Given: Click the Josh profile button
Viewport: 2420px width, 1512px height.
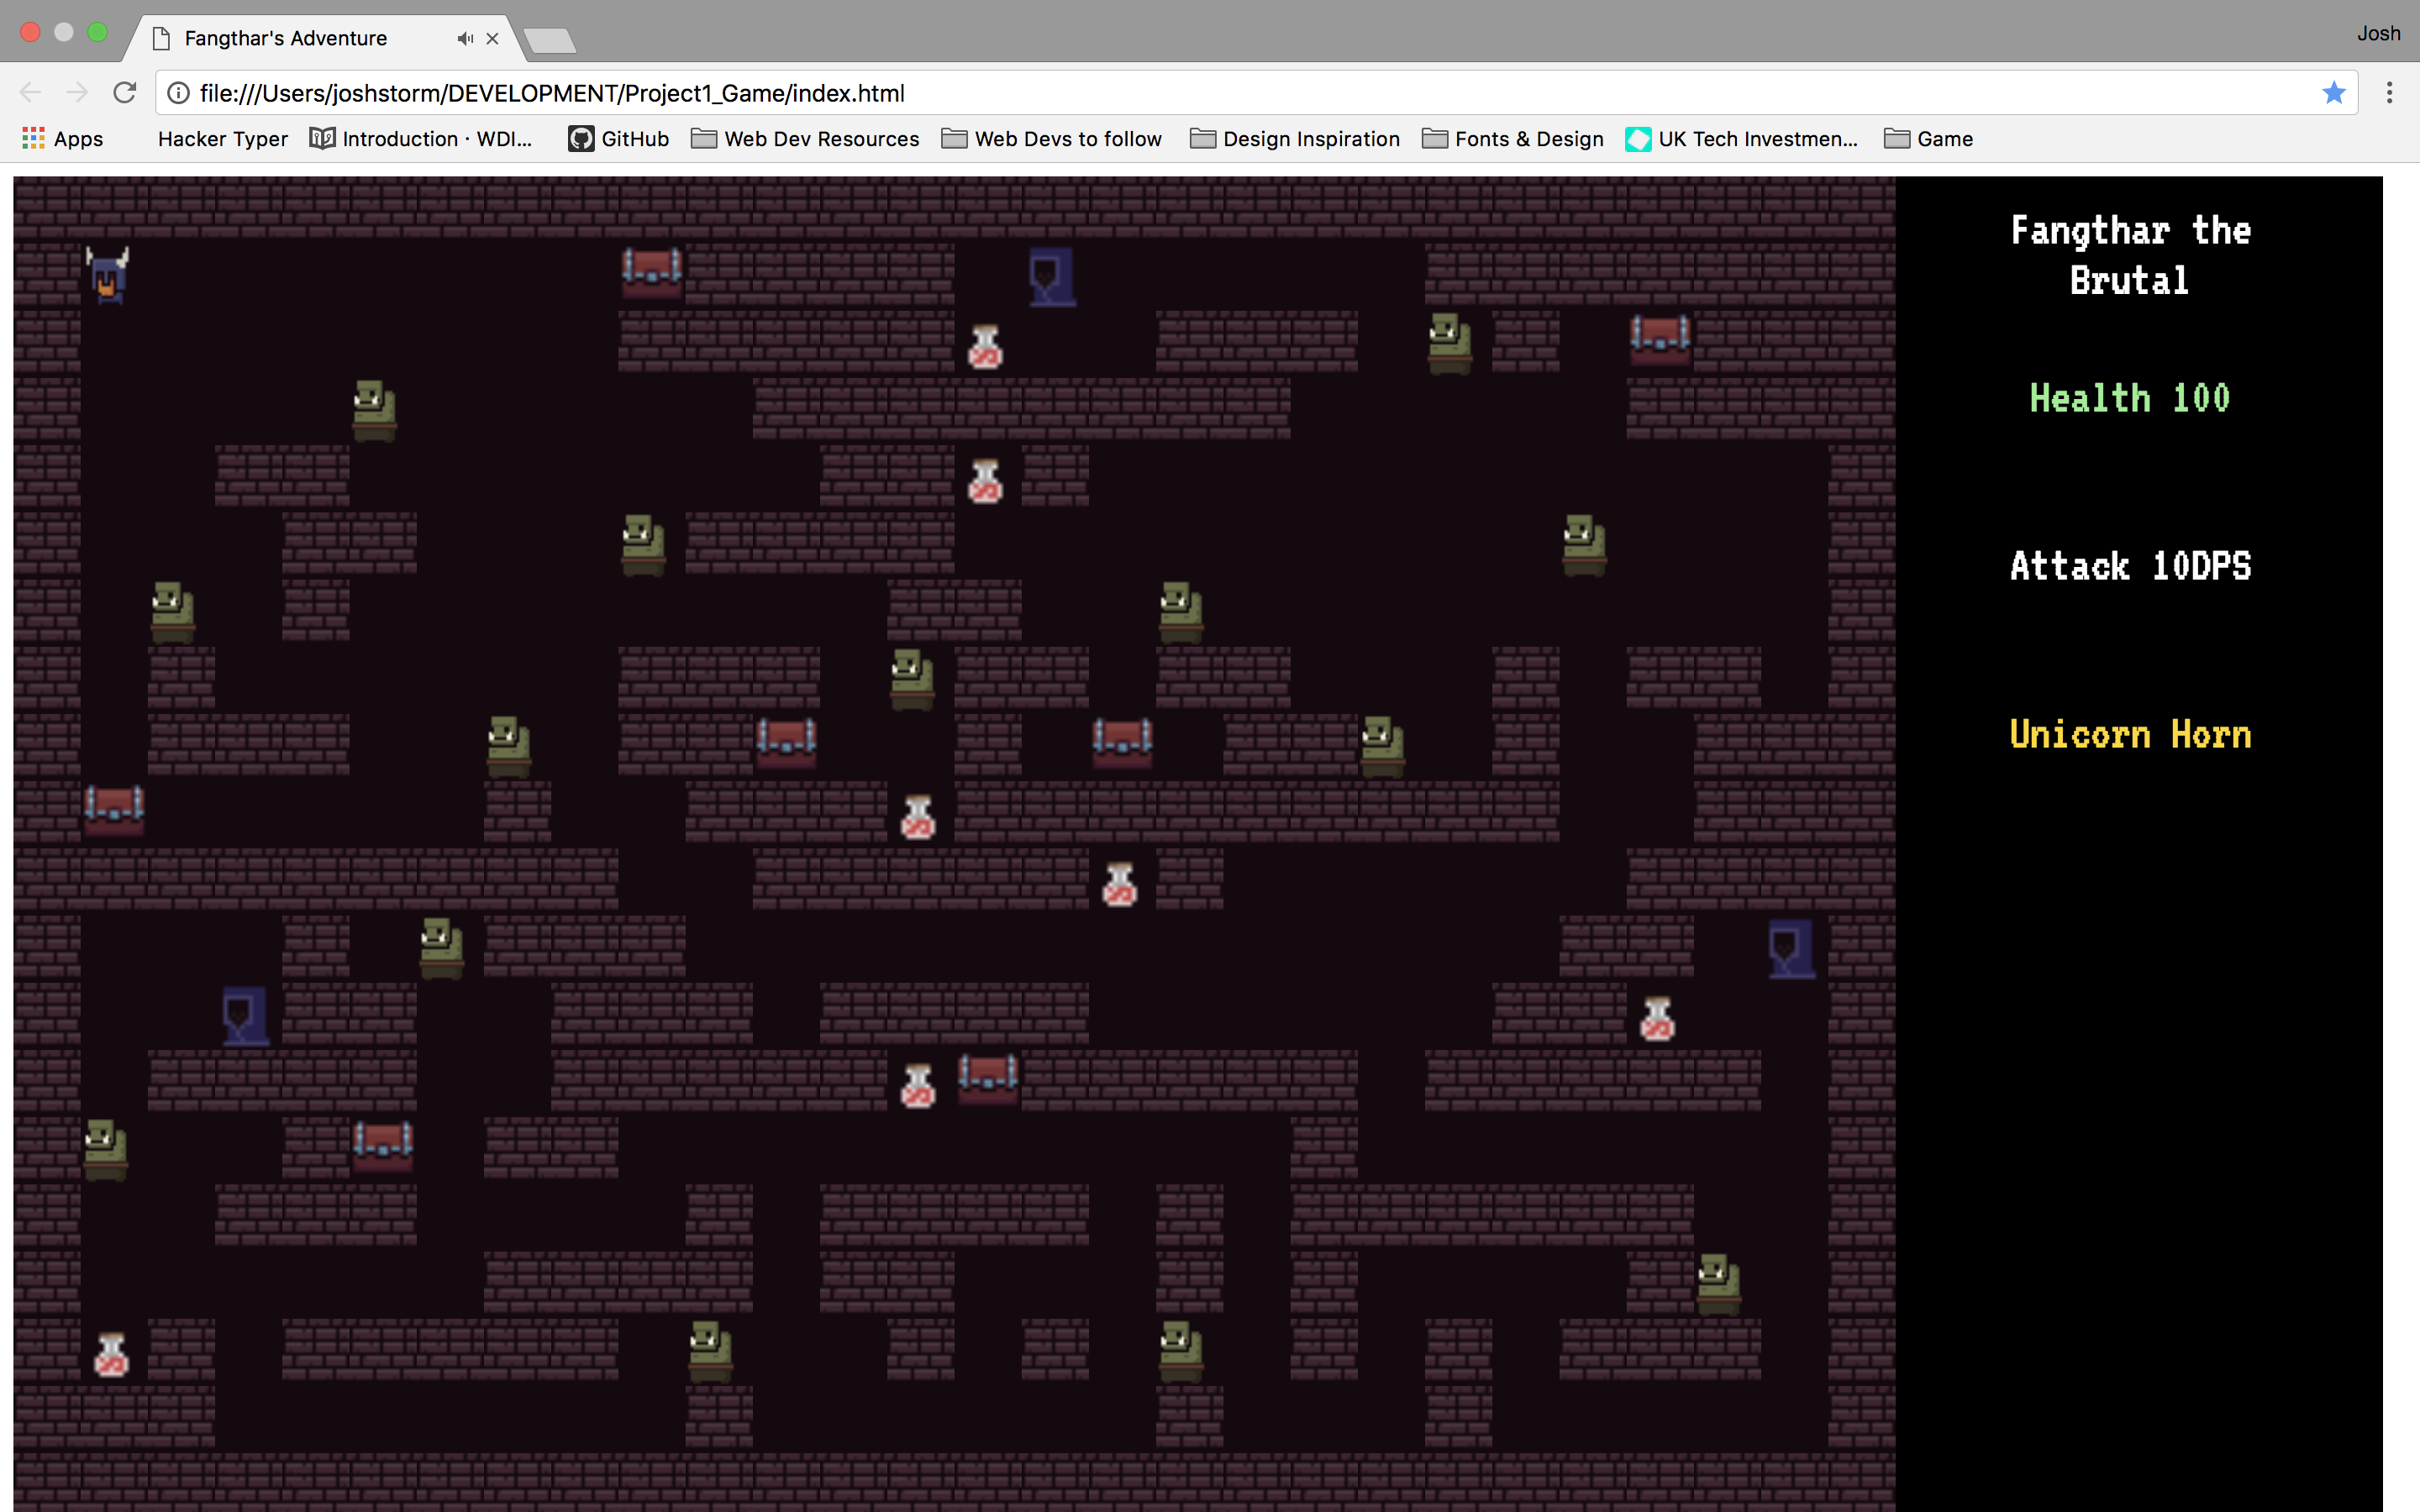Looking at the screenshot, I should click(2377, 33).
